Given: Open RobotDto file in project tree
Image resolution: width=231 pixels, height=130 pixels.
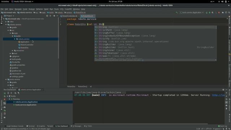Looking at the screenshot, I should (x=25, y=48).
